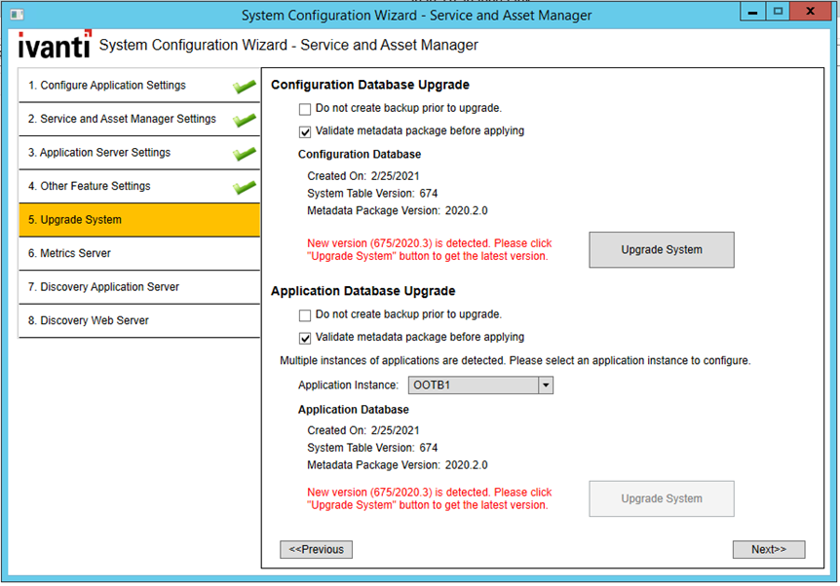The image size is (840, 586).
Task: Click the green checkmark beside Application Server Settings
Action: pos(246,152)
